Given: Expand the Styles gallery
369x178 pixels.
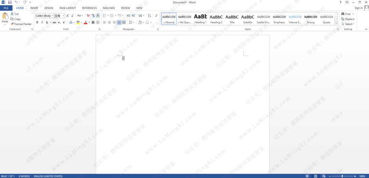Looking at the screenshot, I should click(x=336, y=23).
